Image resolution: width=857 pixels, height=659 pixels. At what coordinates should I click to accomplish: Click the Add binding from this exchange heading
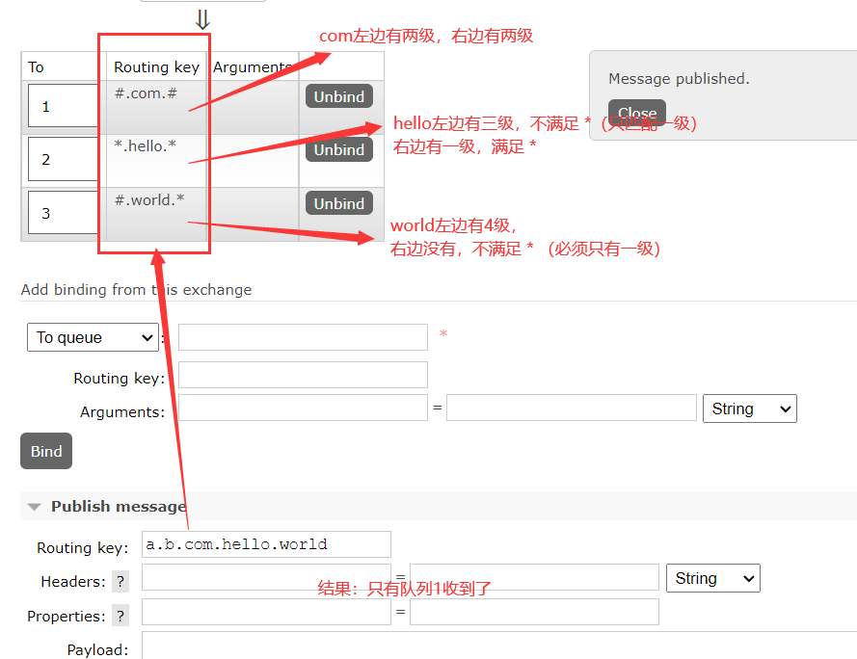[136, 290]
